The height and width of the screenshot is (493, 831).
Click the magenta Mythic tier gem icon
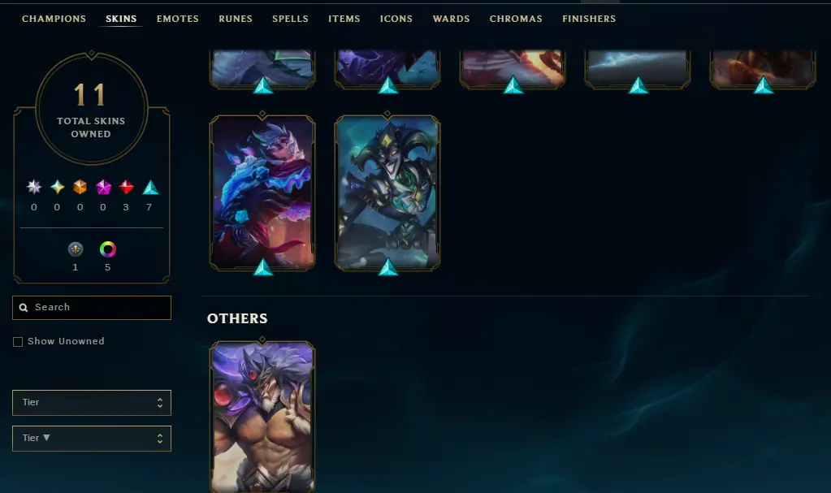103,187
